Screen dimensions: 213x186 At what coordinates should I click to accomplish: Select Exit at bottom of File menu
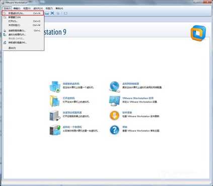pos(23,48)
